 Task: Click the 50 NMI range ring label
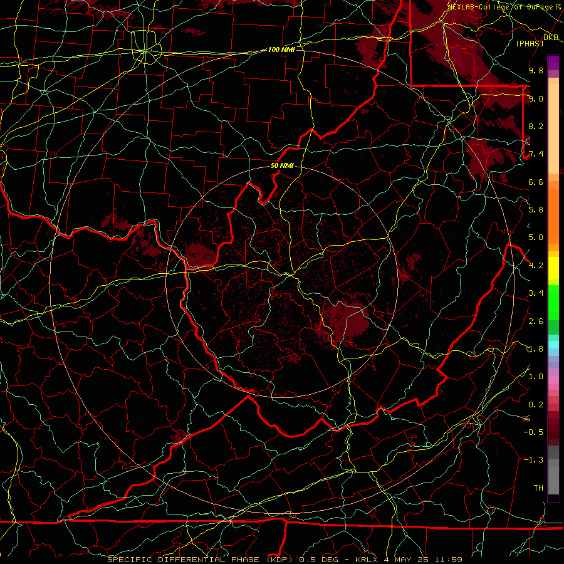coord(282,166)
